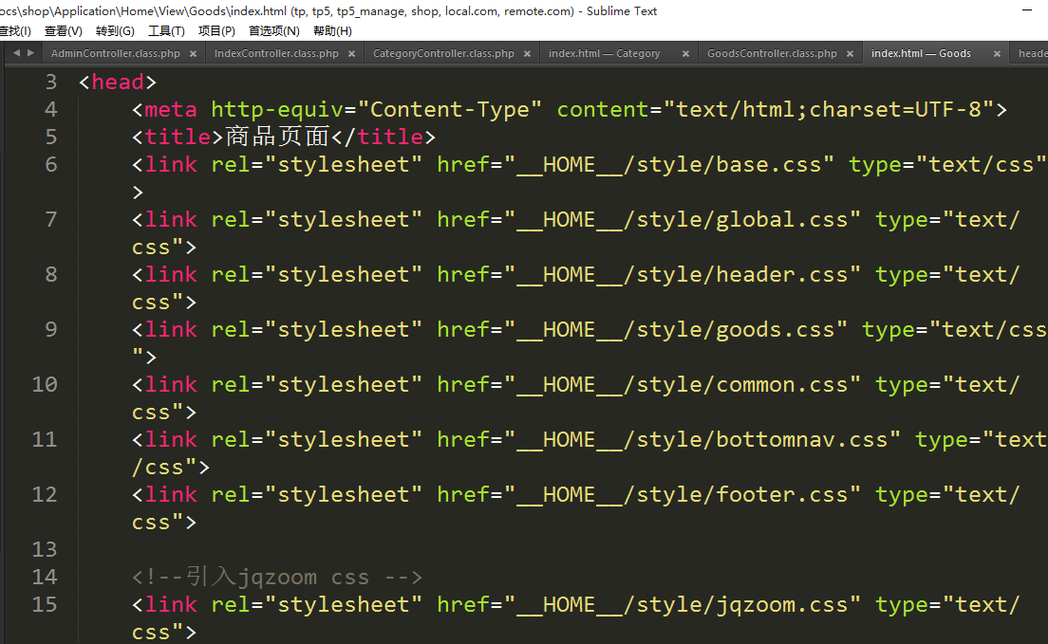Open the 查看(V) menu
Image resolution: width=1048 pixels, height=644 pixels.
[63, 31]
